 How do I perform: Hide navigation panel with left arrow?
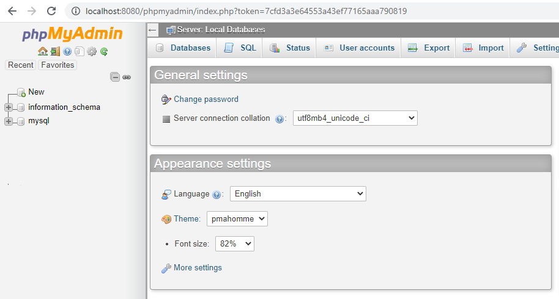click(152, 30)
